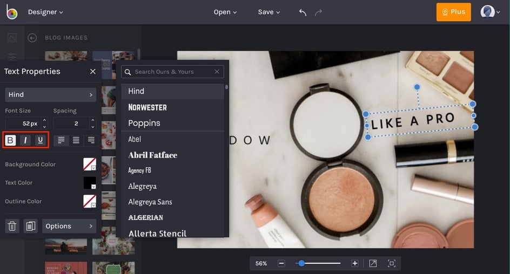Click the orange Plus upgrade button
Viewport: 510px width, 274px height.
453,12
